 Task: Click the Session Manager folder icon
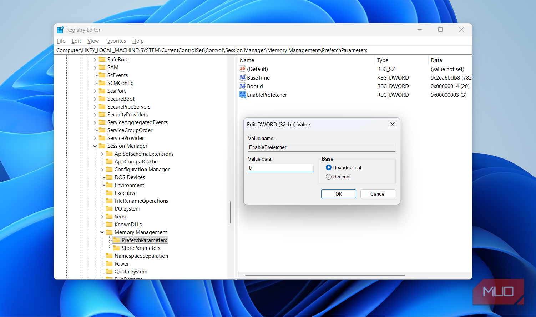click(102, 146)
